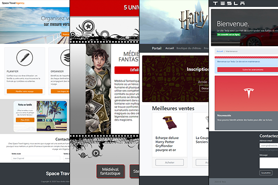Click the Accueil breadcrumb link on Tesla site
This screenshot has width=278, height=185.
(x=220, y=51)
